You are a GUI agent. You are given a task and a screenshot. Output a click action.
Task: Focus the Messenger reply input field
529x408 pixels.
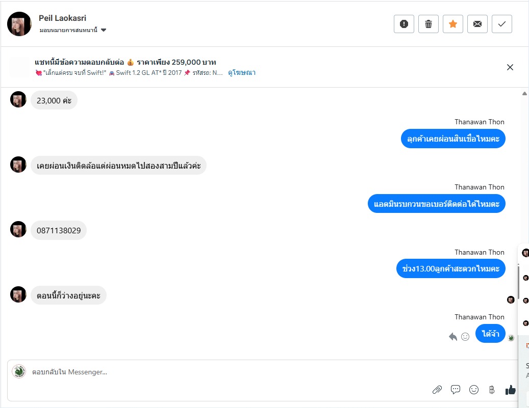coord(204,372)
